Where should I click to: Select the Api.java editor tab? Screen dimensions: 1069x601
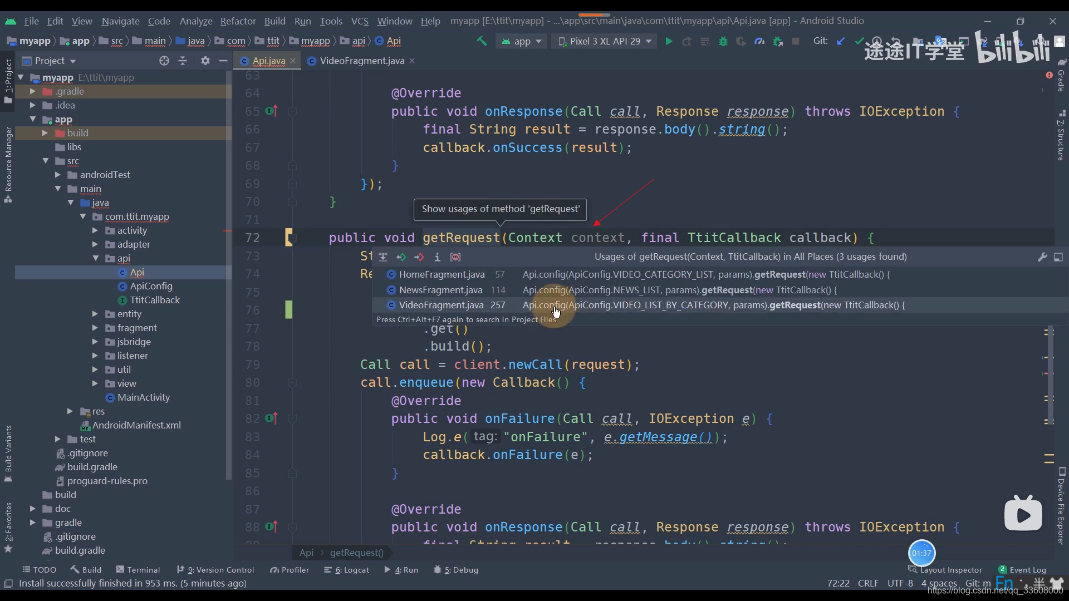pyautogui.click(x=269, y=61)
